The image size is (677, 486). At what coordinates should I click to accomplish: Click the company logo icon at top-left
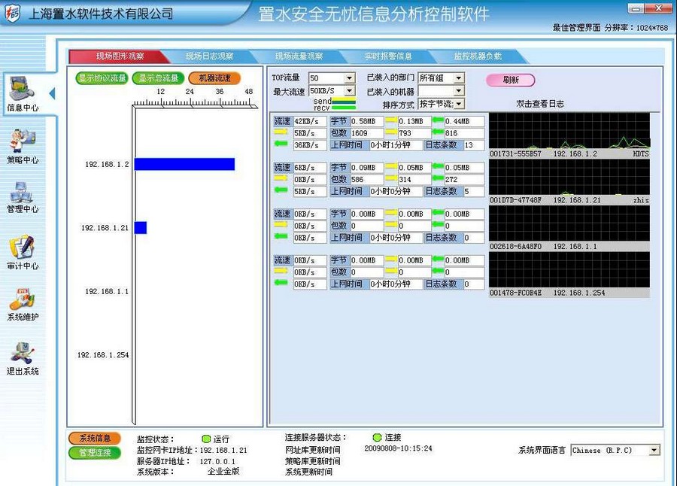point(14,13)
